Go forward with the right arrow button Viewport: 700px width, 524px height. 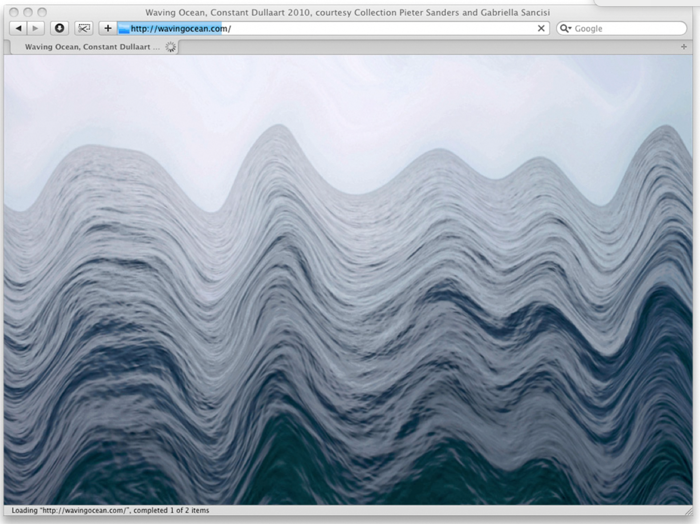tap(36, 29)
